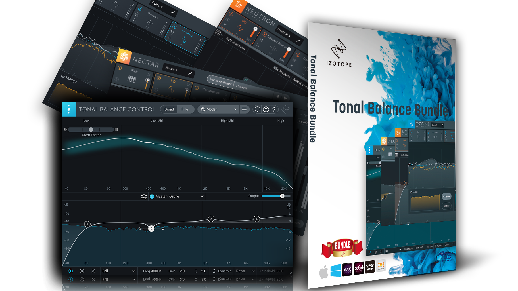Toggle power on the Nectar Pitch module
The width and height of the screenshot is (518, 291).
click(120, 68)
